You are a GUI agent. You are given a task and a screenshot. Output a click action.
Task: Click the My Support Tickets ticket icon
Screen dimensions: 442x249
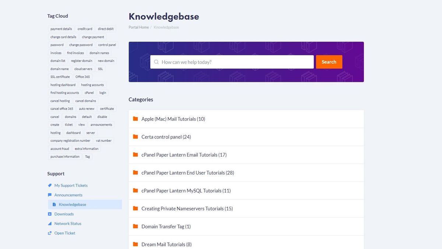[50, 185]
